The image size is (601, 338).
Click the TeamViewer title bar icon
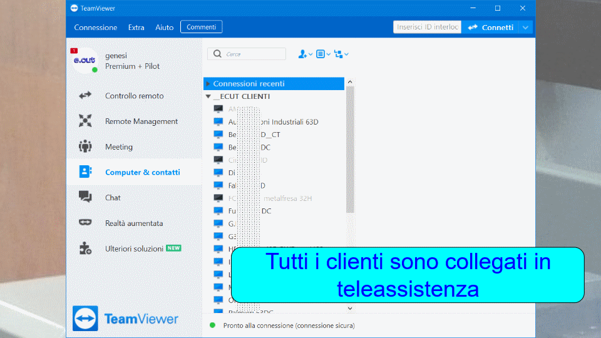(74, 8)
